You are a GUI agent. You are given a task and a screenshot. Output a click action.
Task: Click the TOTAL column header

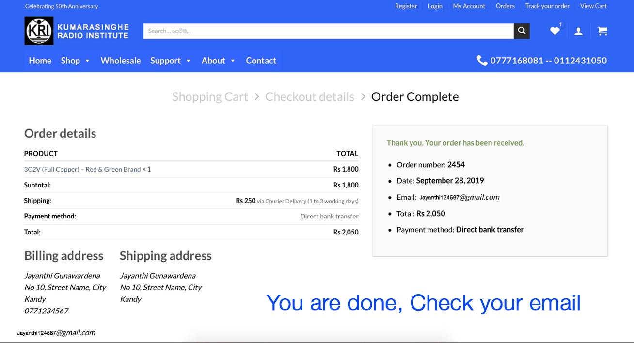tap(348, 154)
